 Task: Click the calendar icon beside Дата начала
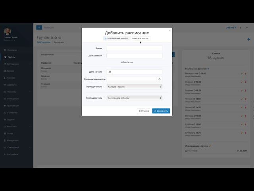(x=110, y=72)
